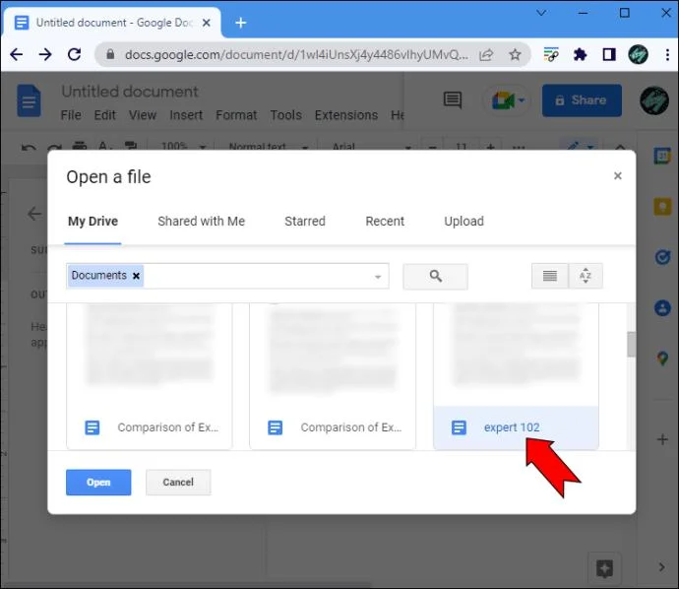Click the docs.google.com address bar
The height and width of the screenshot is (589, 679).
coord(296,54)
